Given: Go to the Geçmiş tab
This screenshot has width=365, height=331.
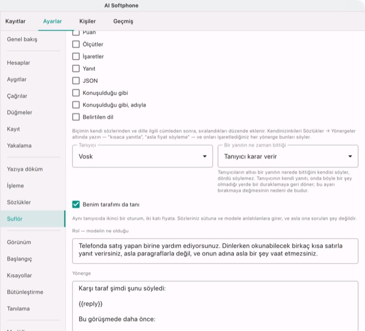Looking at the screenshot, I should coord(123,21).
